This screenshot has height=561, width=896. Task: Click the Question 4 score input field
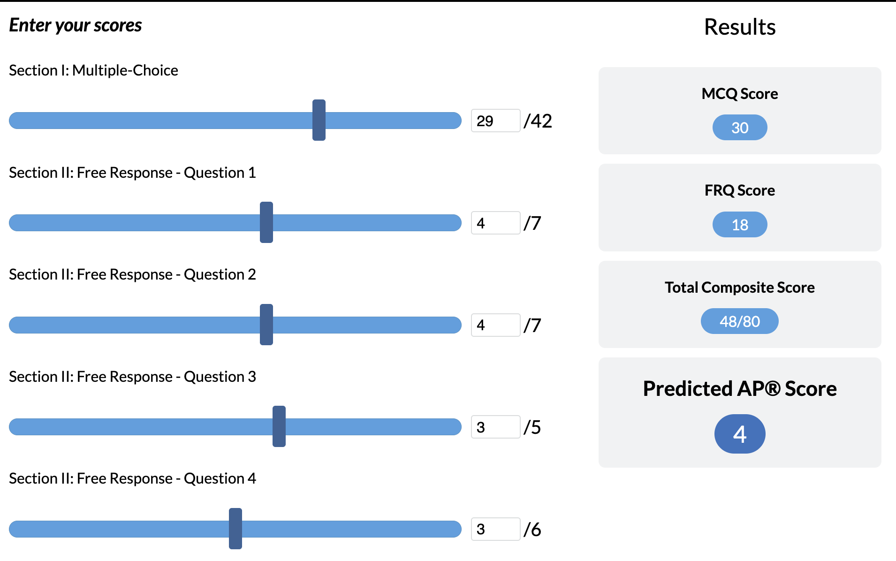coord(495,529)
